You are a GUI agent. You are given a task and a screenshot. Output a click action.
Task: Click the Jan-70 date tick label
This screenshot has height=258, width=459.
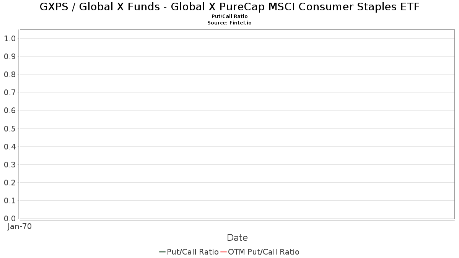click(x=20, y=226)
